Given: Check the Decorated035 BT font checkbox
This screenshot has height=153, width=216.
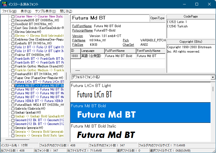Looking at the screenshot, I should tap(13, 20).
